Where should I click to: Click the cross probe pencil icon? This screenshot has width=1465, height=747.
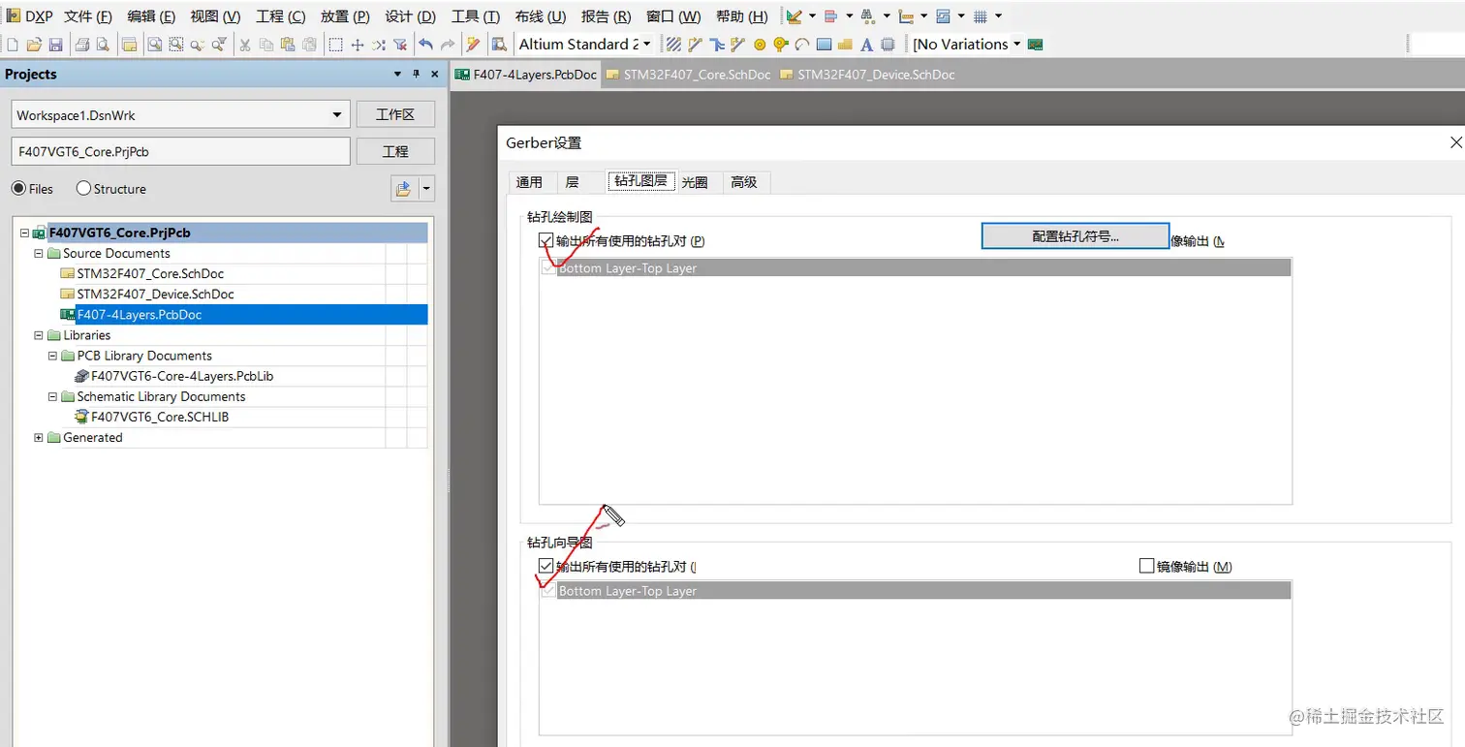tap(473, 45)
